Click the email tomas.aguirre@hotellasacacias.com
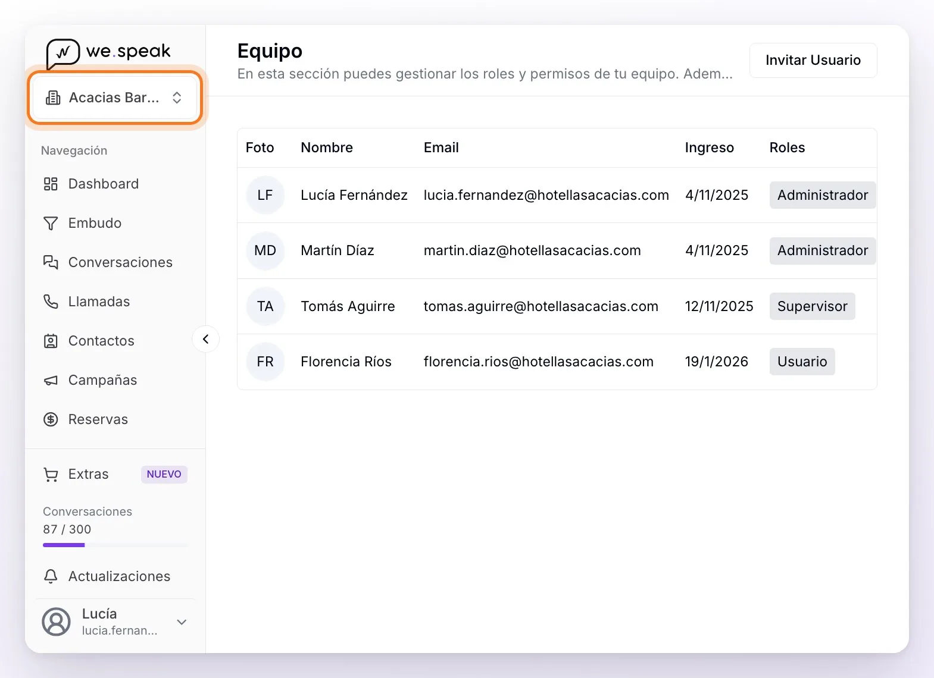The height and width of the screenshot is (678, 934). click(x=541, y=306)
